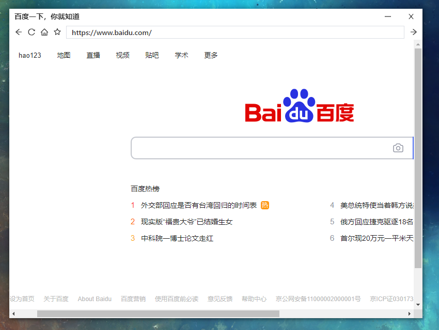The width and height of the screenshot is (439, 330).
Task: Open hot item 外交部回应是否有台湾回归的时间表
Action: tap(199, 205)
